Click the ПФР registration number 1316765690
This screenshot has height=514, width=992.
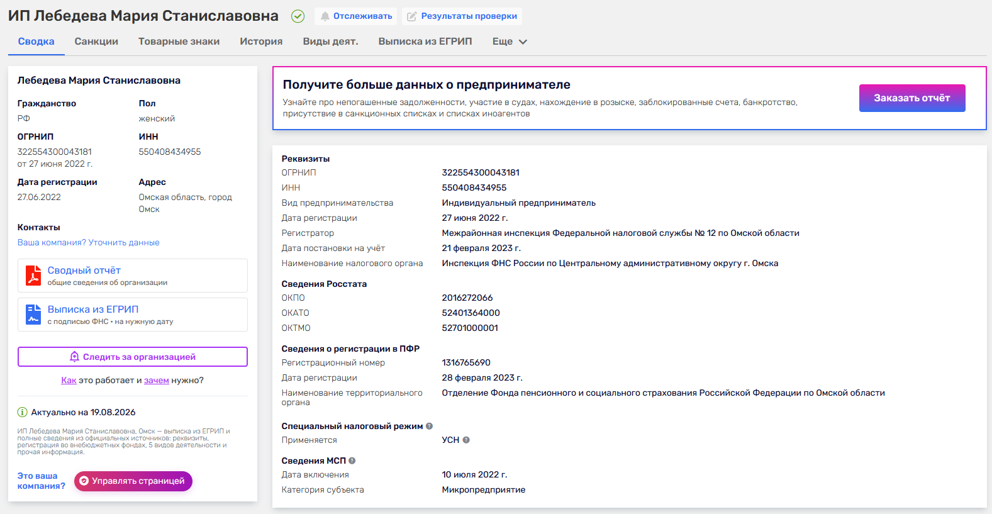[x=466, y=363]
